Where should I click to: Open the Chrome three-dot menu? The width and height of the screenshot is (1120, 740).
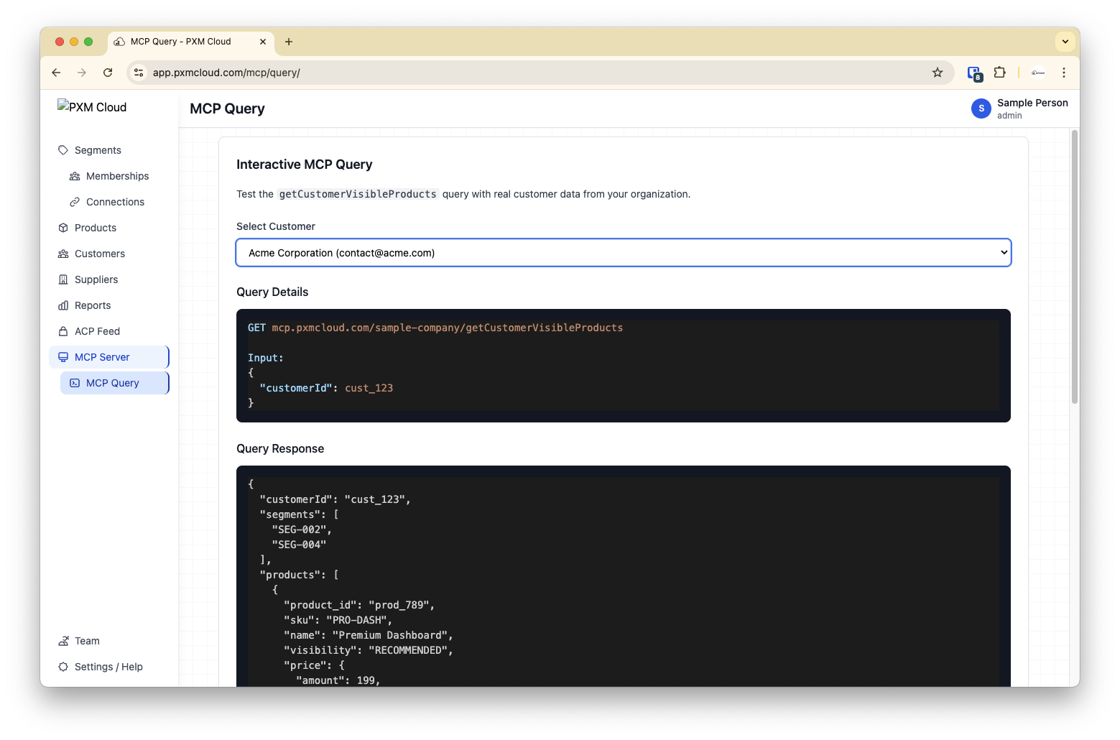coord(1064,73)
